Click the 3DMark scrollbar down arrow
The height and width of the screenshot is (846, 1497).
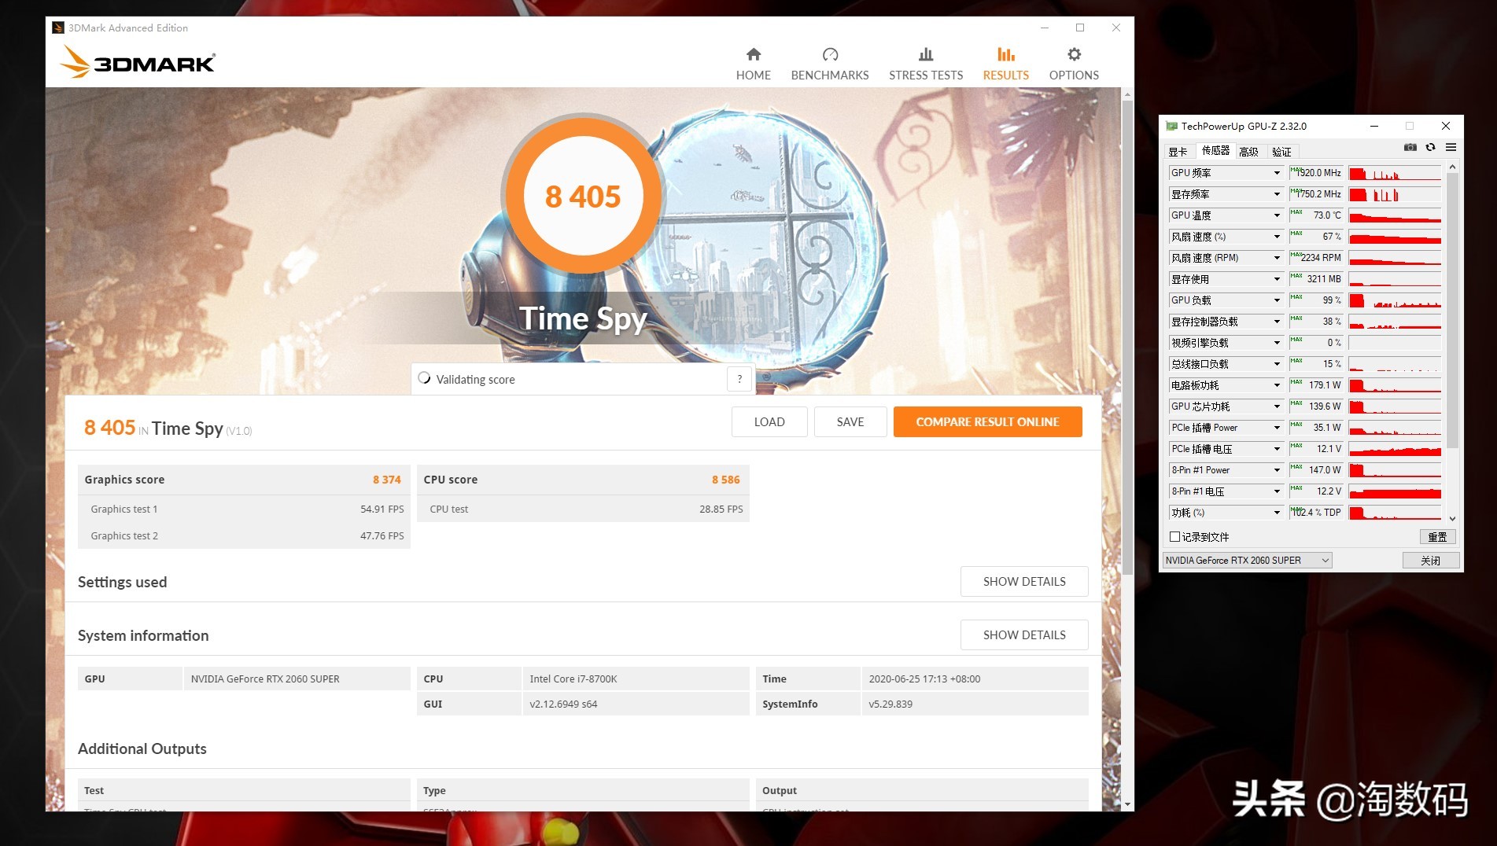pos(1127,804)
